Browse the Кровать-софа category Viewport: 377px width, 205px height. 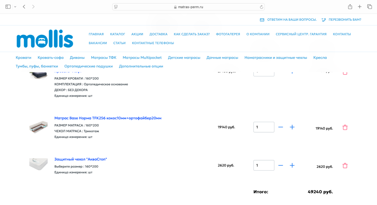click(51, 58)
